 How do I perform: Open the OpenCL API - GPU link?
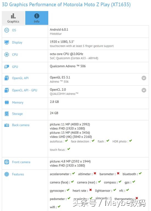point(25,90)
